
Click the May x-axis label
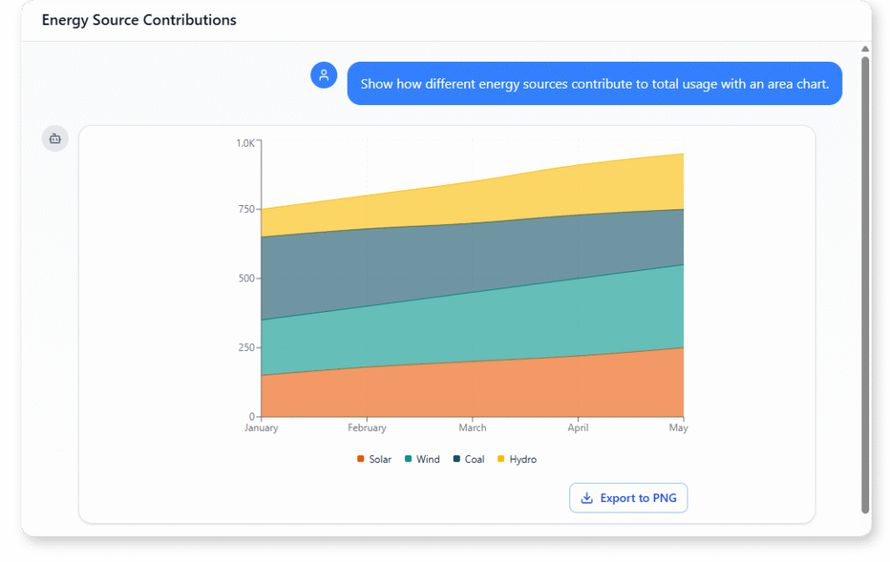[x=679, y=427]
